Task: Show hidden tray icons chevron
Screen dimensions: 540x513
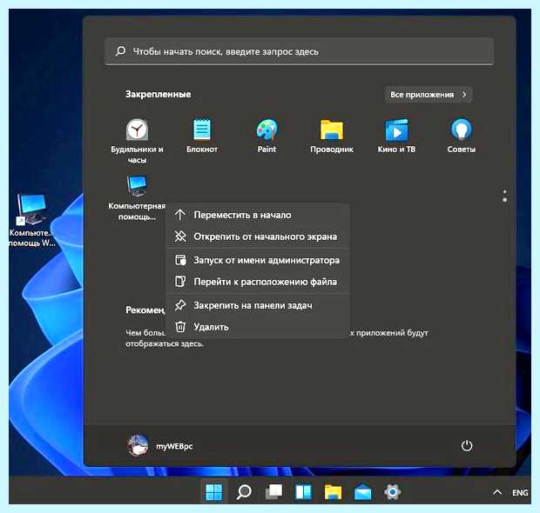Action: point(497,492)
